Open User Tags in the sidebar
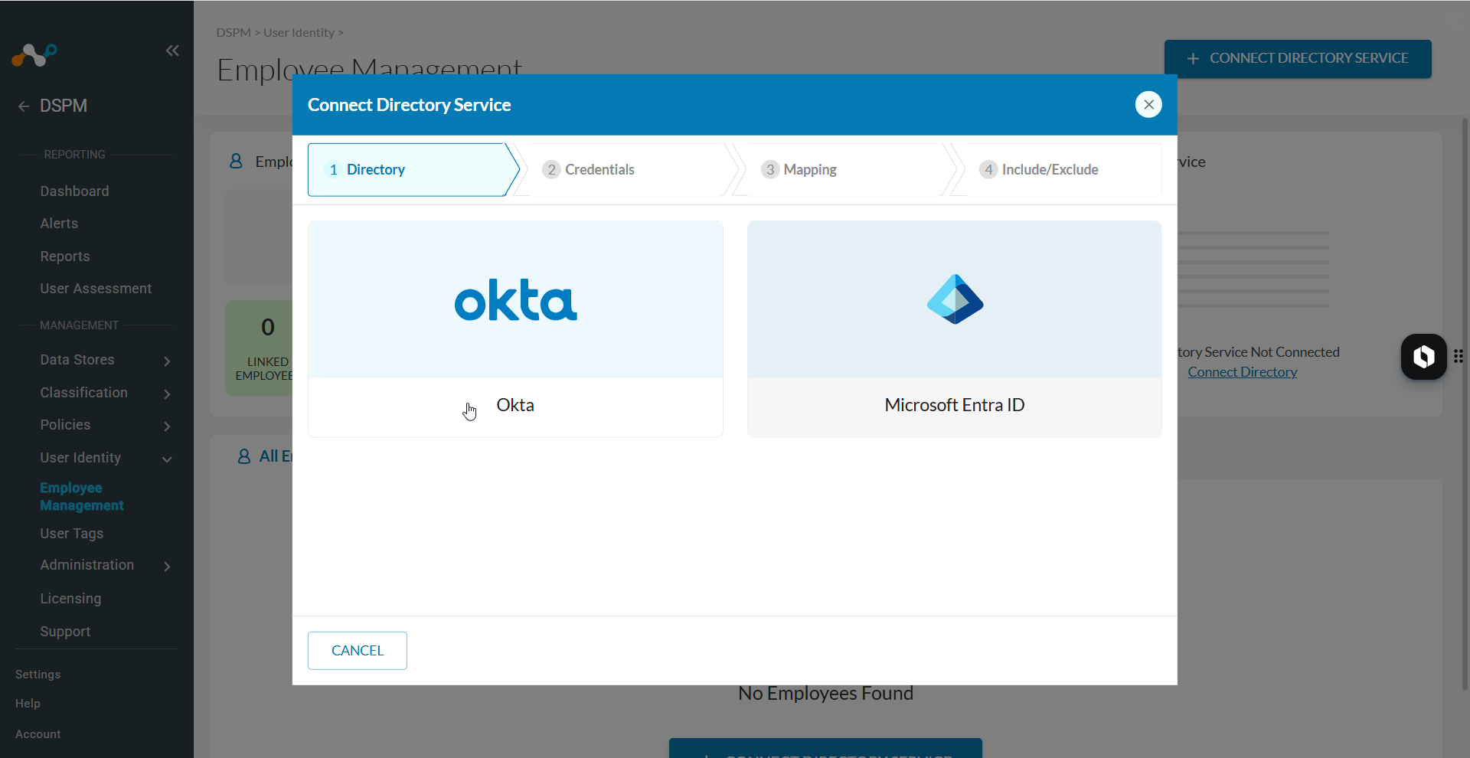Image resolution: width=1470 pixels, height=758 pixels. [x=71, y=534]
